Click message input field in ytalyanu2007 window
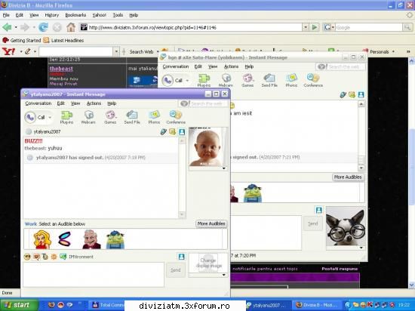The image size is (415, 311). (94, 275)
